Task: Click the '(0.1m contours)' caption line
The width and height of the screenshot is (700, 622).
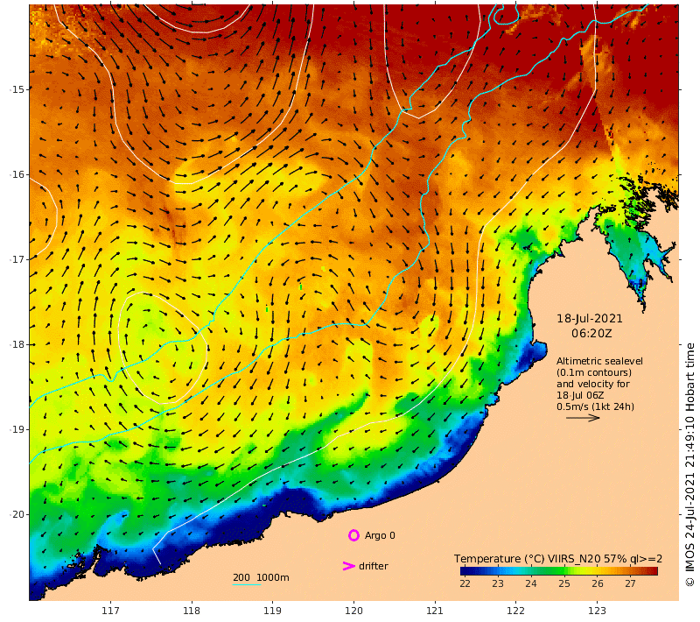Action: (x=594, y=372)
